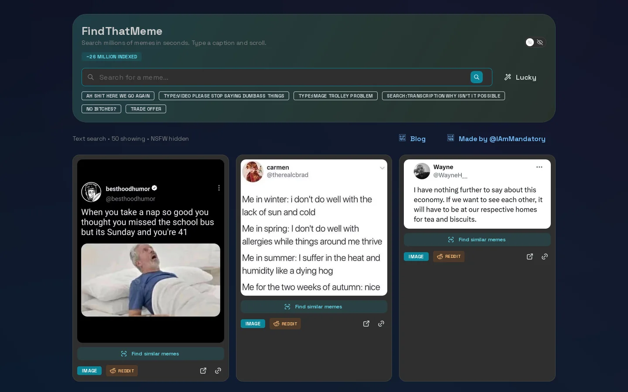628x392 pixels.
Task: Open the carmen seasons tweet meme image
Action: (314, 227)
